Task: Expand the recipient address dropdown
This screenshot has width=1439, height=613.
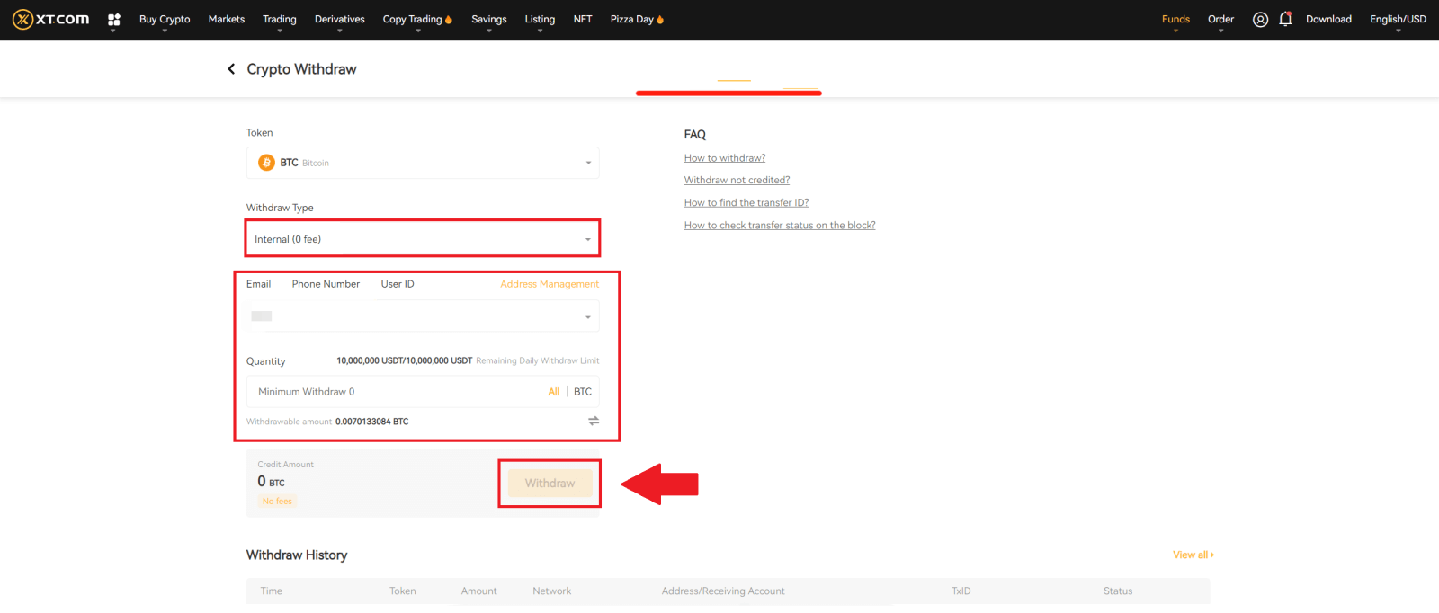Action: (x=423, y=316)
